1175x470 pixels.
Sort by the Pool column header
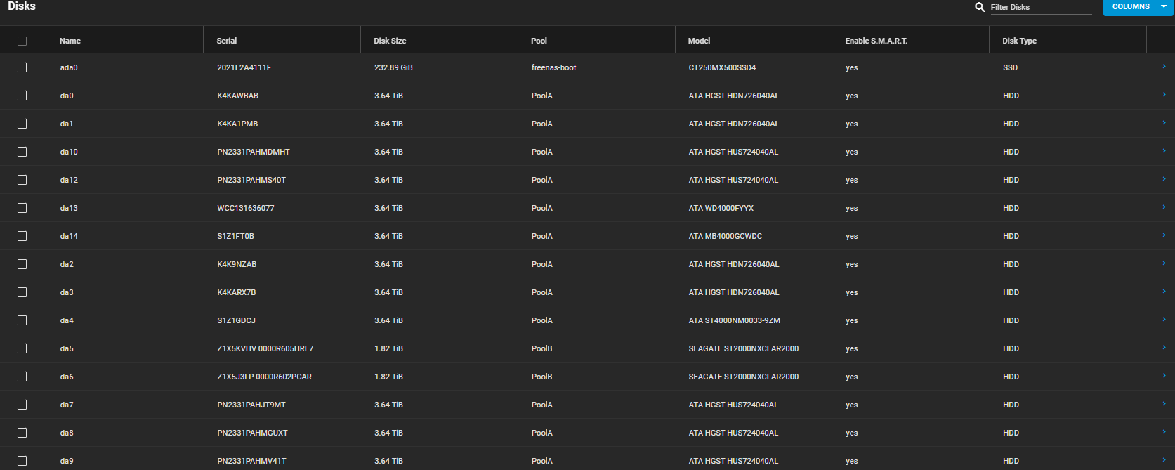[539, 41]
